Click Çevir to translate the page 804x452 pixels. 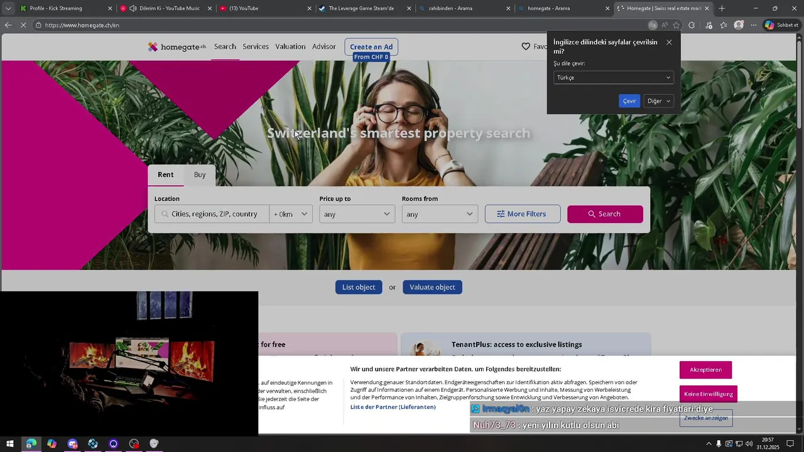point(629,101)
